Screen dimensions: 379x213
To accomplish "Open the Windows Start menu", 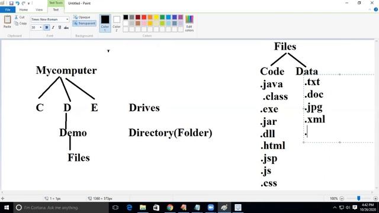I will [x=7, y=208].
